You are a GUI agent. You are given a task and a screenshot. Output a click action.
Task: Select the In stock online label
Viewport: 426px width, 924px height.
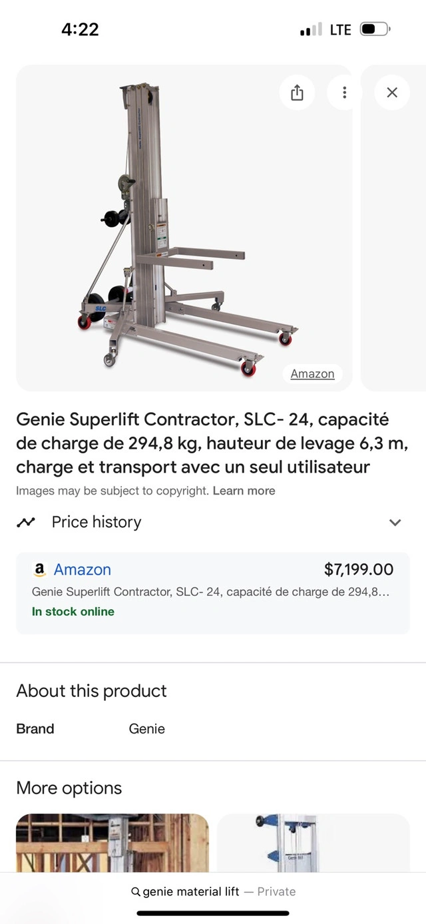tap(73, 612)
